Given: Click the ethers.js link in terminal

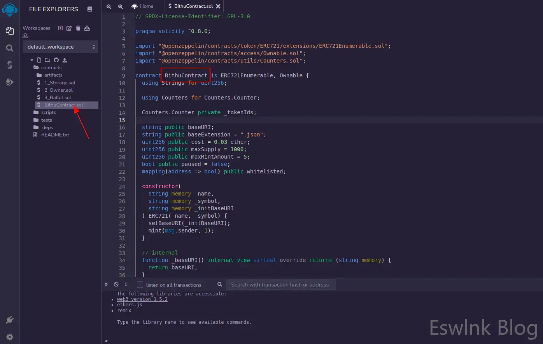Looking at the screenshot, I should (x=130, y=305).
